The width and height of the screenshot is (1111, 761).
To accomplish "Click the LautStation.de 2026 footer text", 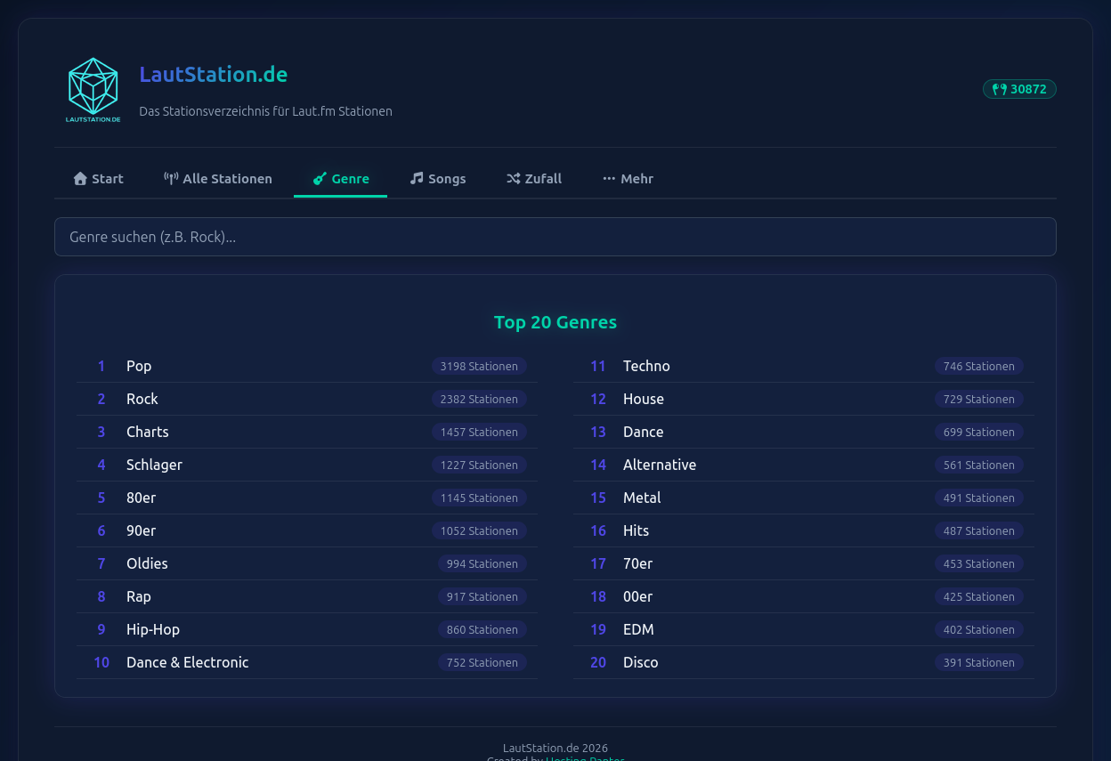I will pyautogui.click(x=555, y=748).
